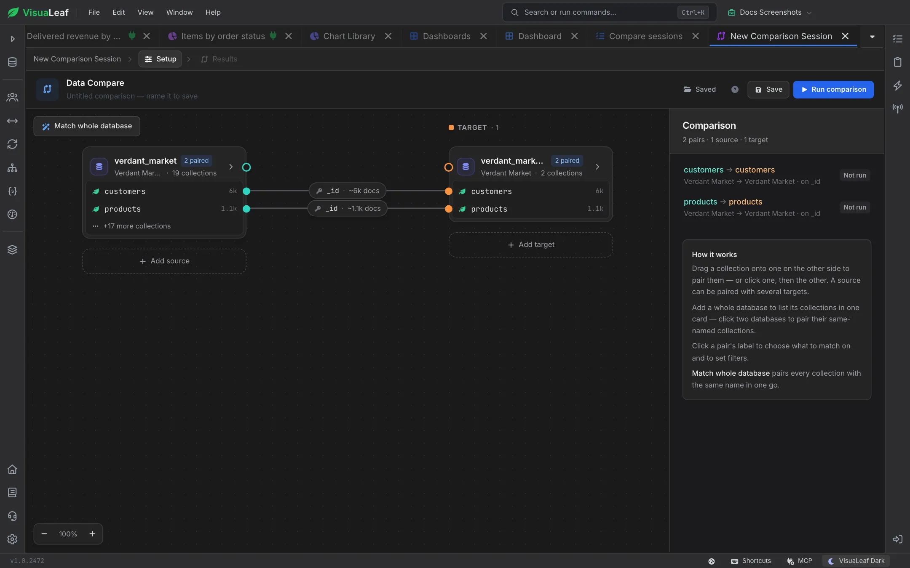Switch to the Compare sessions tab
910x568 pixels.
point(645,36)
